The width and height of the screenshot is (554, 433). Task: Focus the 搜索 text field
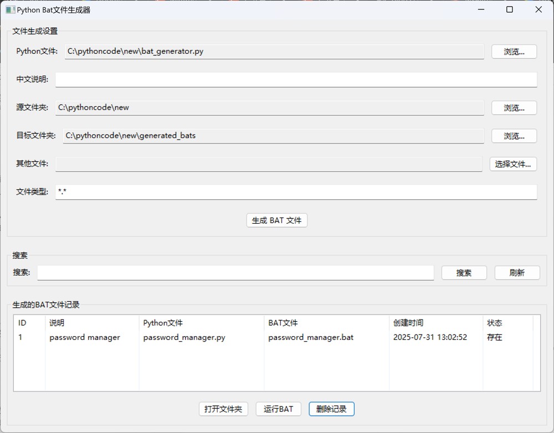click(x=235, y=272)
